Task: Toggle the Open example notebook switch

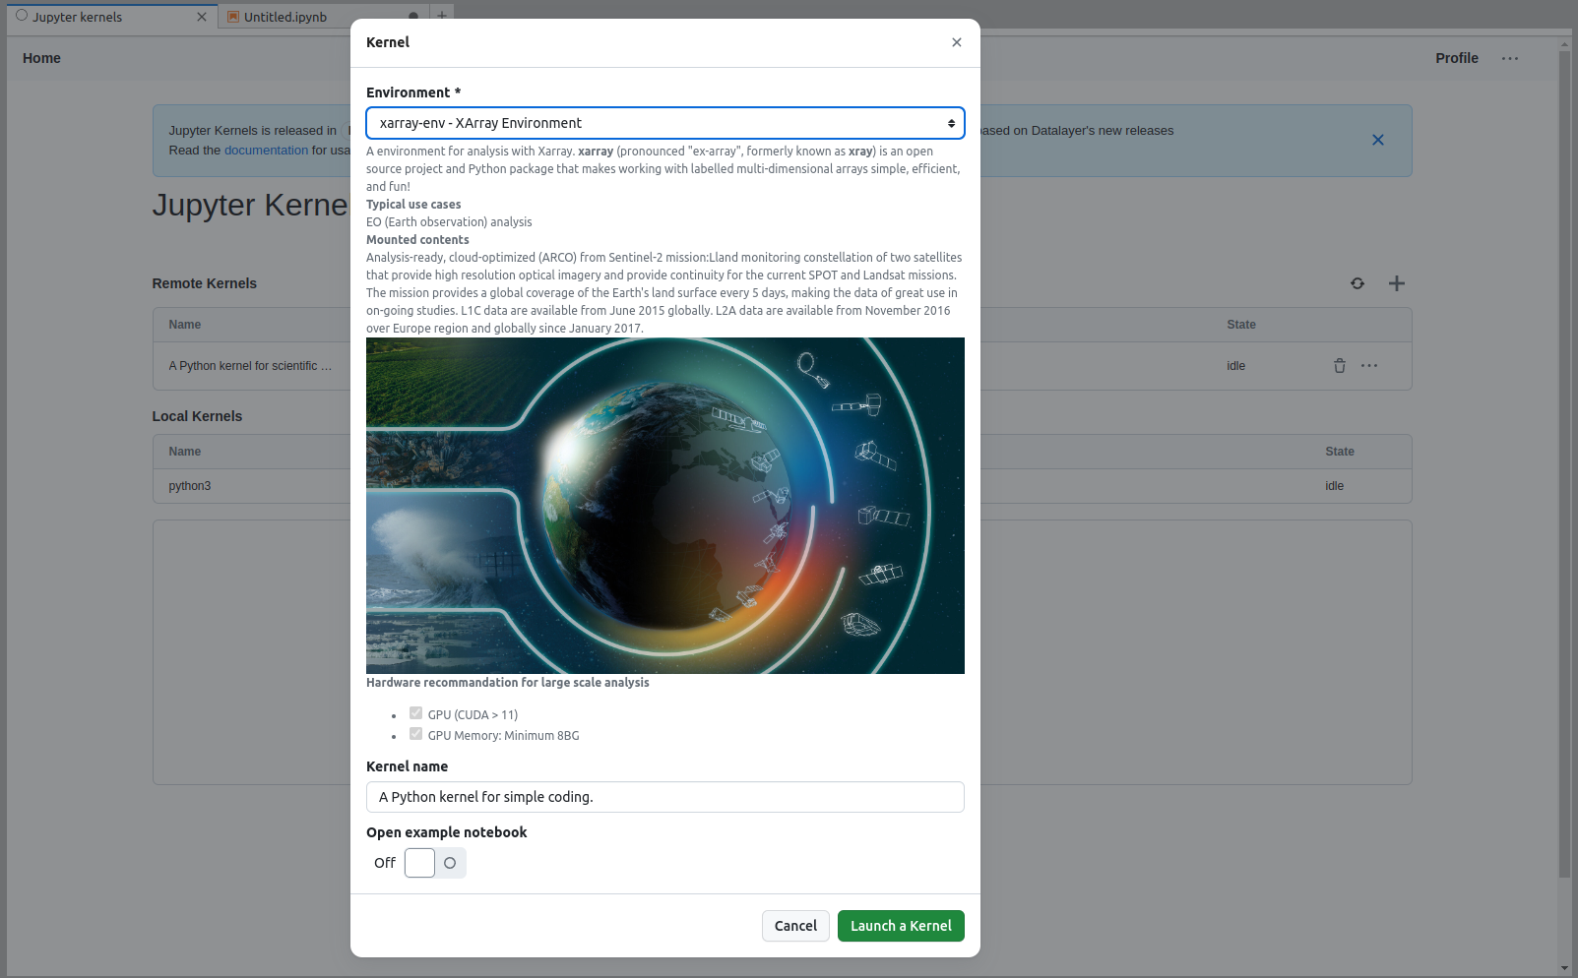Action: (x=435, y=863)
